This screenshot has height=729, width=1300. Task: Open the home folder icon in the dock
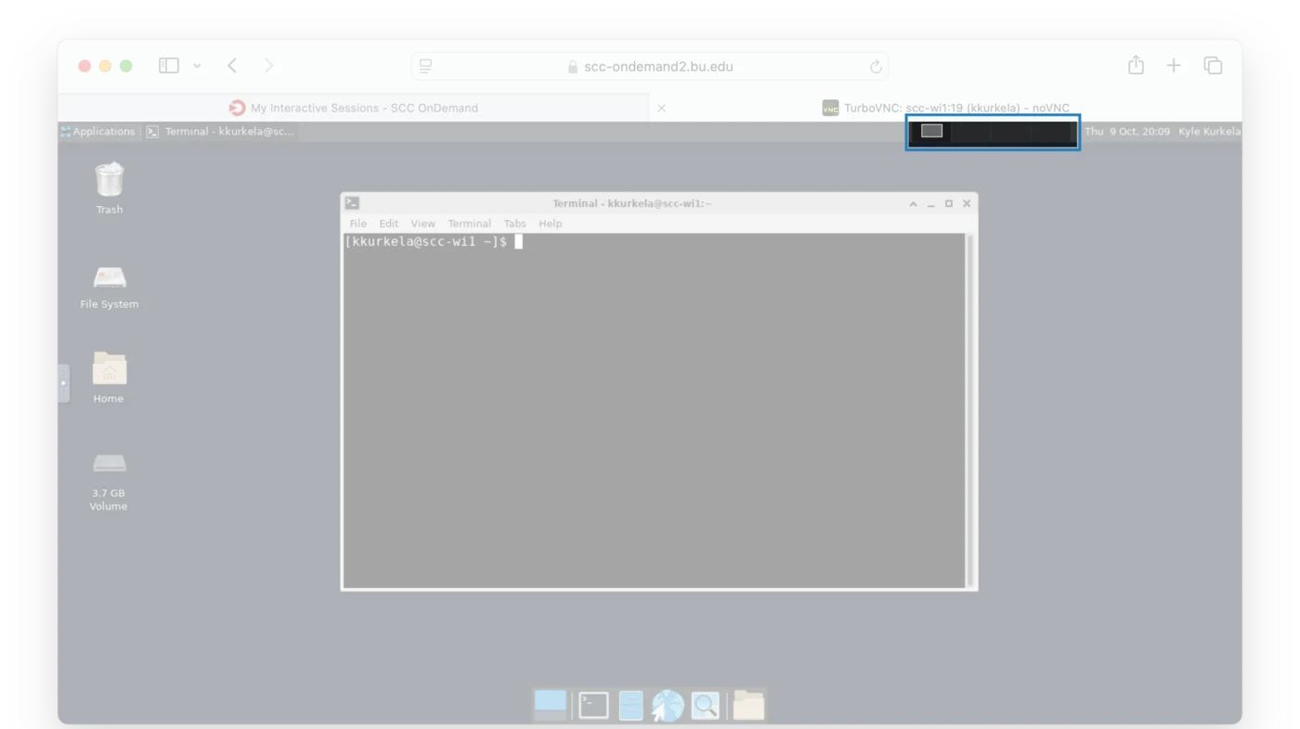coord(748,706)
